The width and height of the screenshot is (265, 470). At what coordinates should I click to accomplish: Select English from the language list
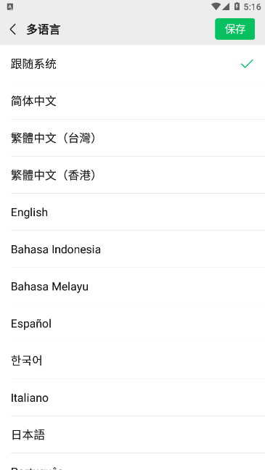pos(132,213)
